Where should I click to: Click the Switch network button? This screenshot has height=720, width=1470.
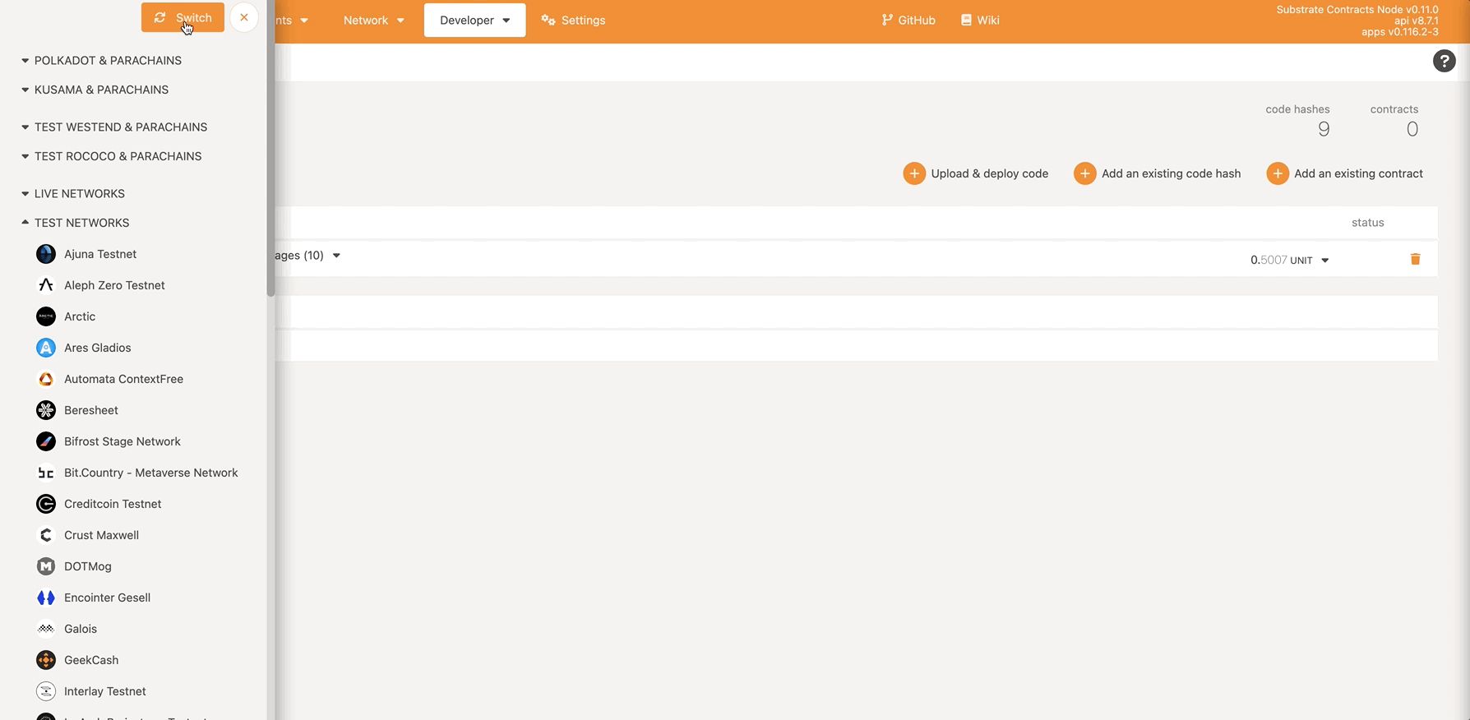coord(183,17)
